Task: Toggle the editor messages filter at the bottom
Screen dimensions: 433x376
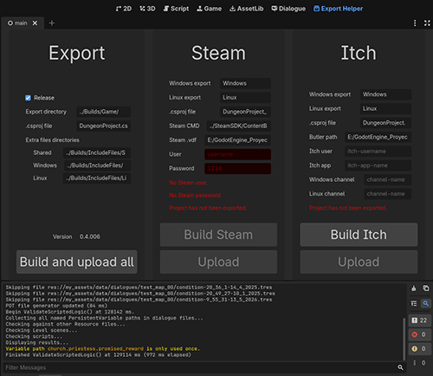Action: [420, 363]
